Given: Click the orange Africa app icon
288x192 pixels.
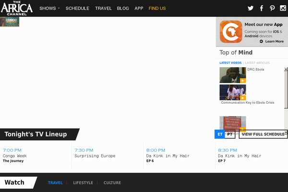Looking at the screenshot, I should (x=231, y=32).
